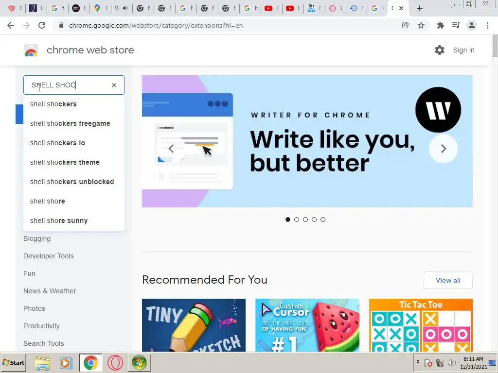Viewport: 498px width, 373px height.
Task: Clear the search box with the X
Action: 114,85
